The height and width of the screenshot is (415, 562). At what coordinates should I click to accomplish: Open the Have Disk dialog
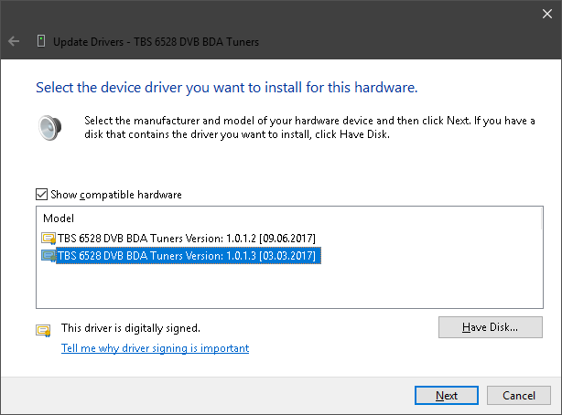pyautogui.click(x=491, y=327)
